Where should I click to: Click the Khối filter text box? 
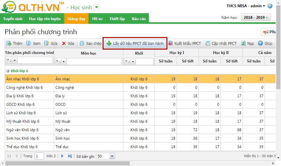click(144, 62)
